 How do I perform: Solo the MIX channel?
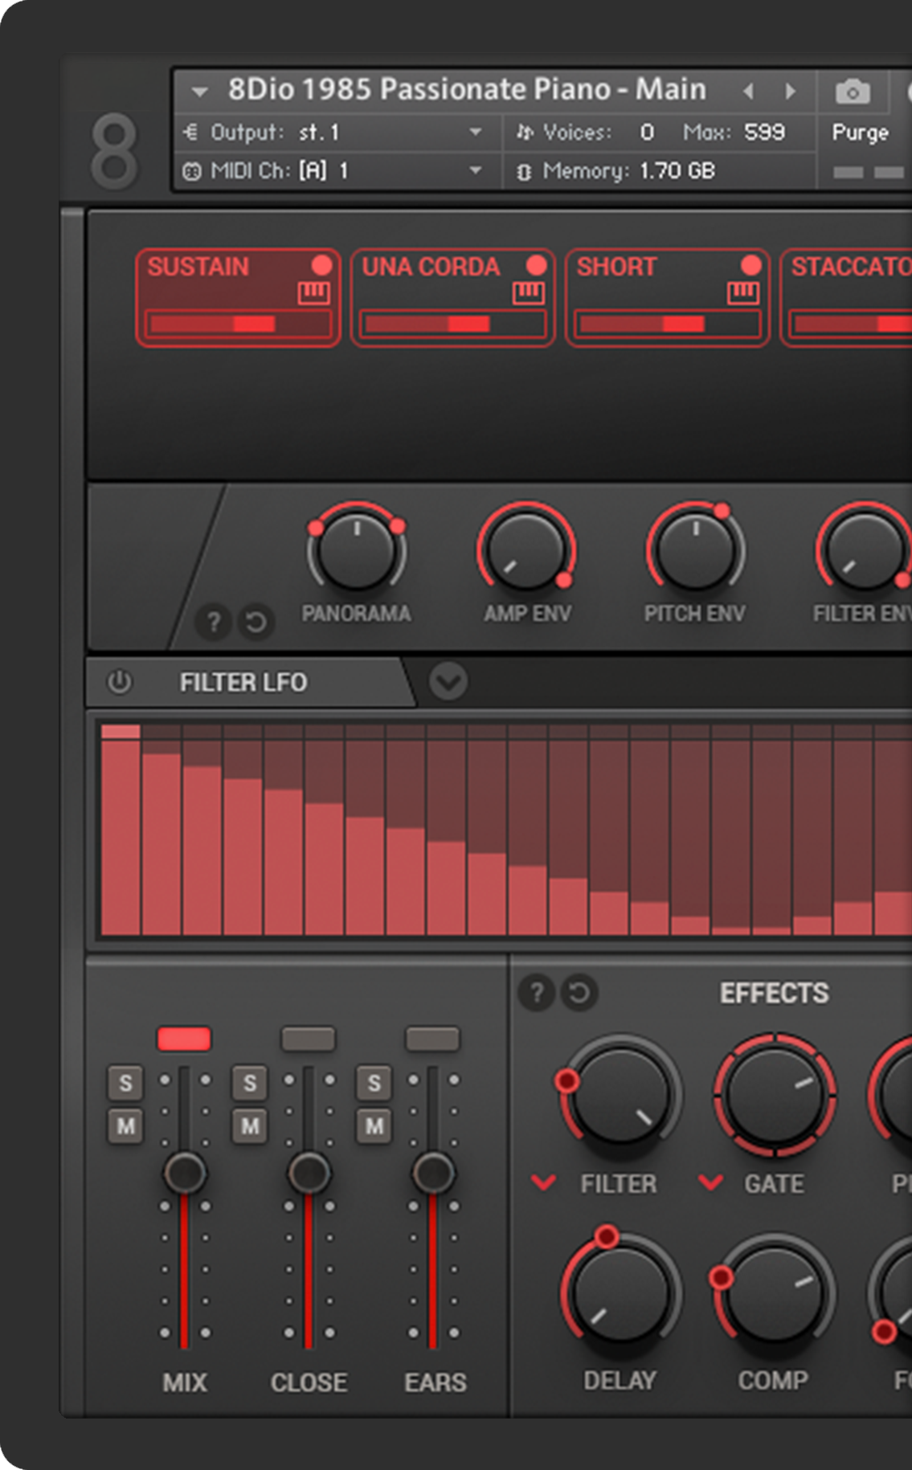tap(125, 1083)
